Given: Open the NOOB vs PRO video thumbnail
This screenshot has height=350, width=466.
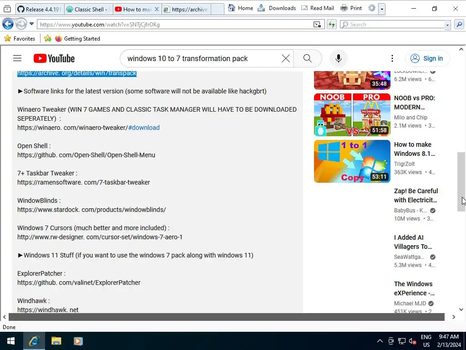Looking at the screenshot, I should pos(352,115).
